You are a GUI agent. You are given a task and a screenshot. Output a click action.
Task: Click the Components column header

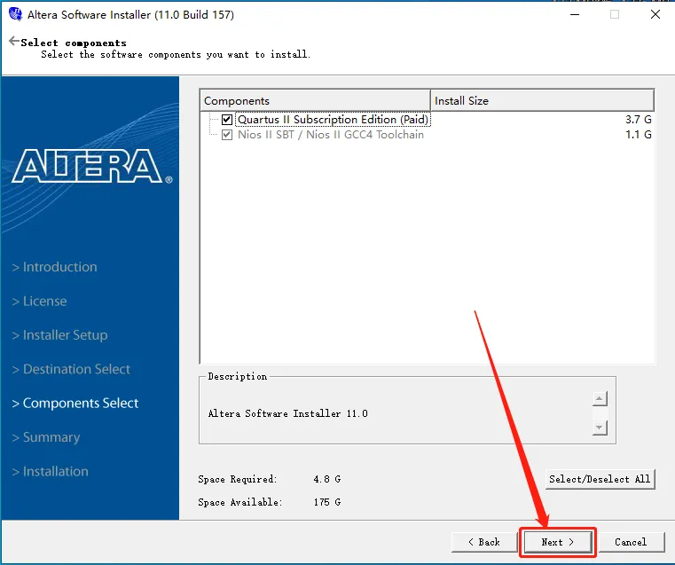(x=315, y=100)
